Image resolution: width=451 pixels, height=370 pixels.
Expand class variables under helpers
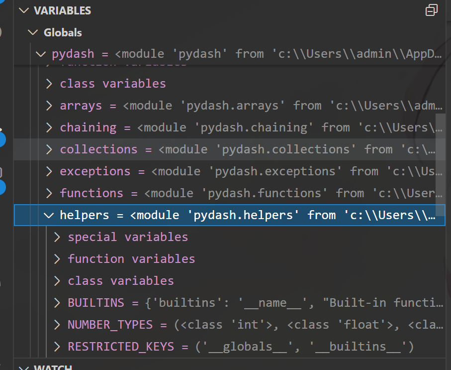pos(57,281)
